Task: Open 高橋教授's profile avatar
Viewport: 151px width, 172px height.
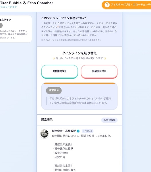Action: pyautogui.click(x=44, y=134)
